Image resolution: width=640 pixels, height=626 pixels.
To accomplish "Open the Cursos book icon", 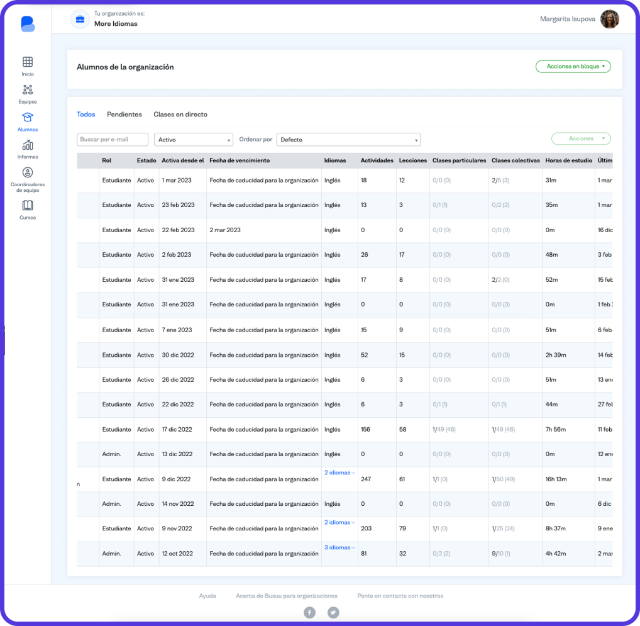I will tap(28, 205).
